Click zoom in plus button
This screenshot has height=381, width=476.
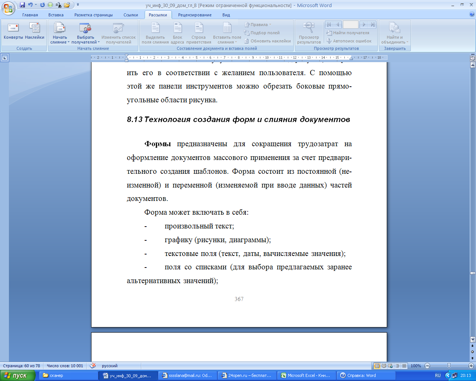click(x=471, y=366)
